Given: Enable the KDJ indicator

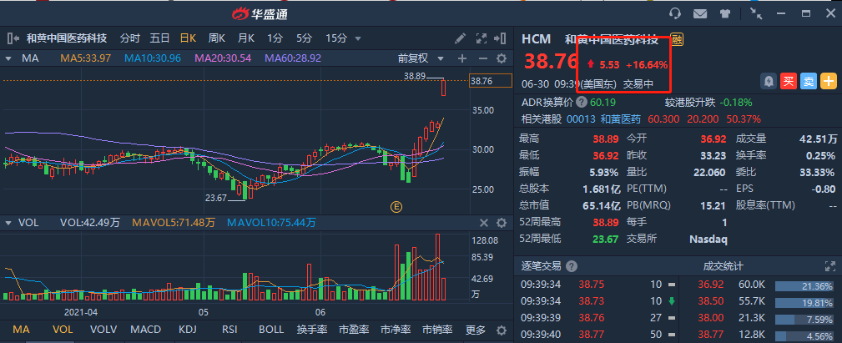Looking at the screenshot, I should (188, 330).
